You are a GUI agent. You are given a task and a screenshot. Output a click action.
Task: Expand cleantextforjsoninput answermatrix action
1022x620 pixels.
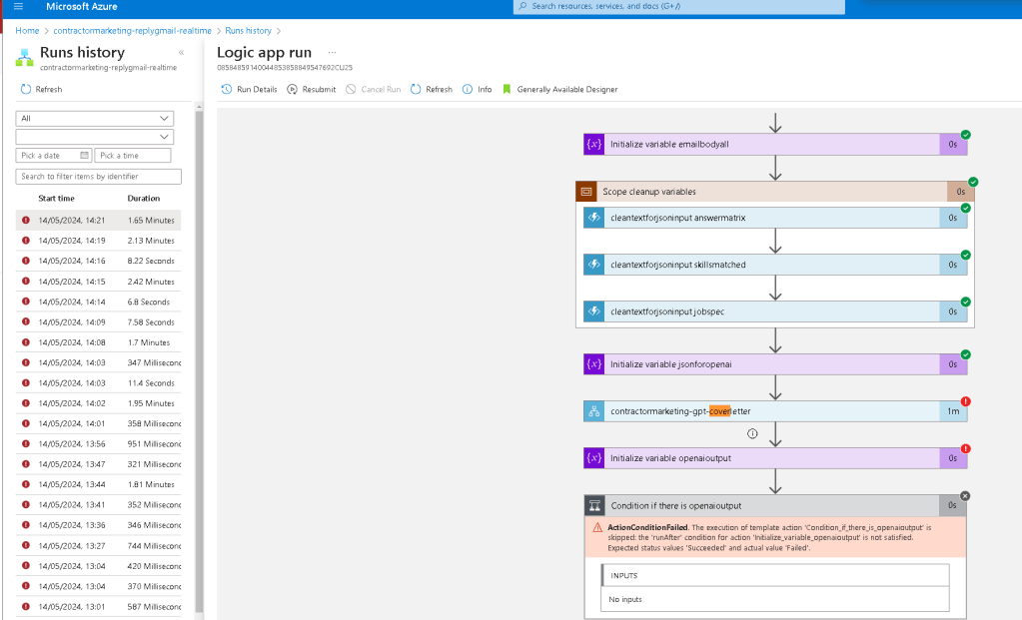[775, 218]
